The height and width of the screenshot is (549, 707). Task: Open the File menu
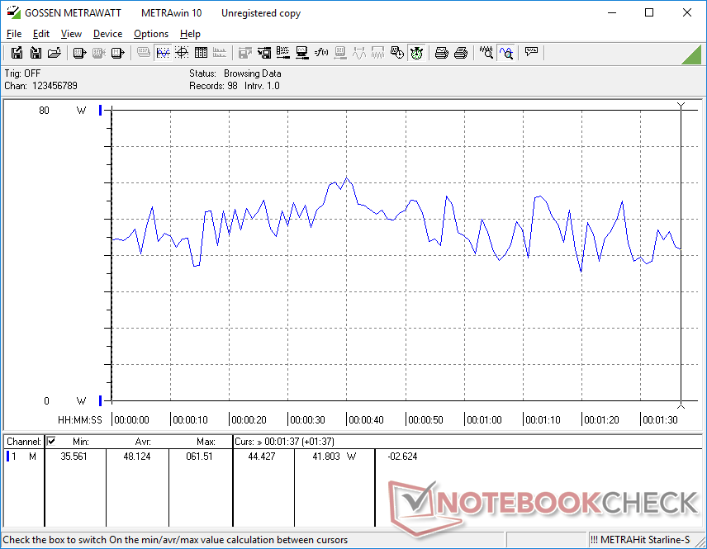click(x=14, y=34)
